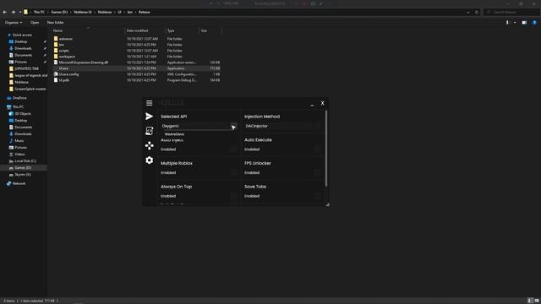Expand the address bar history dropdown
The width and height of the screenshot is (541, 304).
468,12
